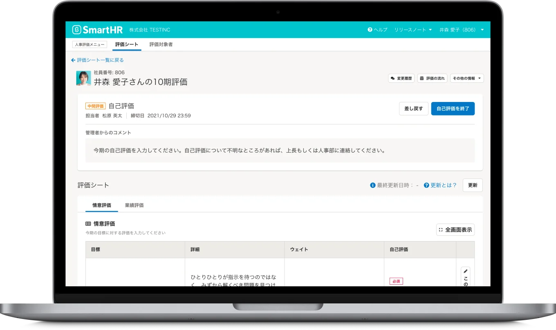Click the 必須 required tag
556x330 pixels.
pos(396,281)
